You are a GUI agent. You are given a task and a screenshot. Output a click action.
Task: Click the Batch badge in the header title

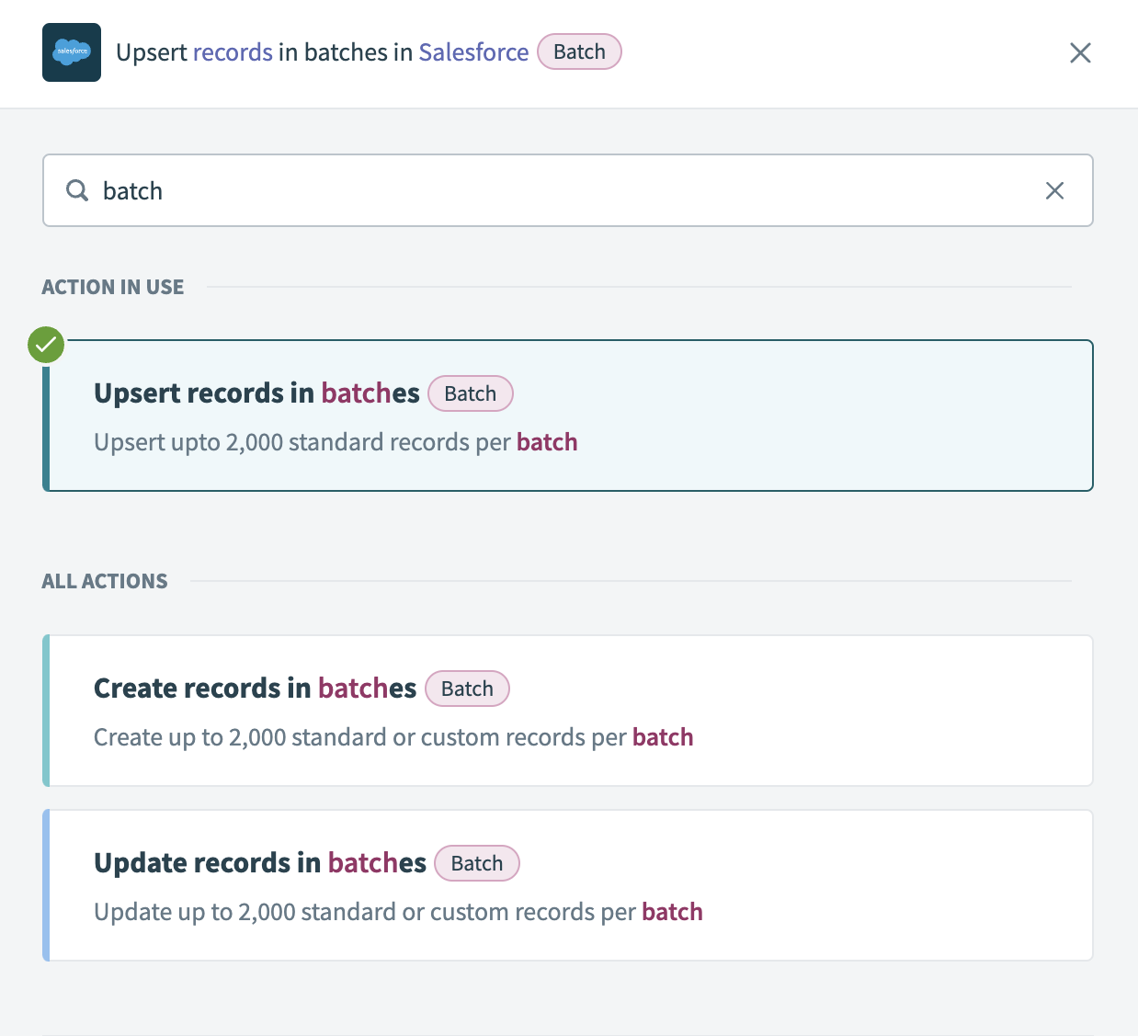579,51
